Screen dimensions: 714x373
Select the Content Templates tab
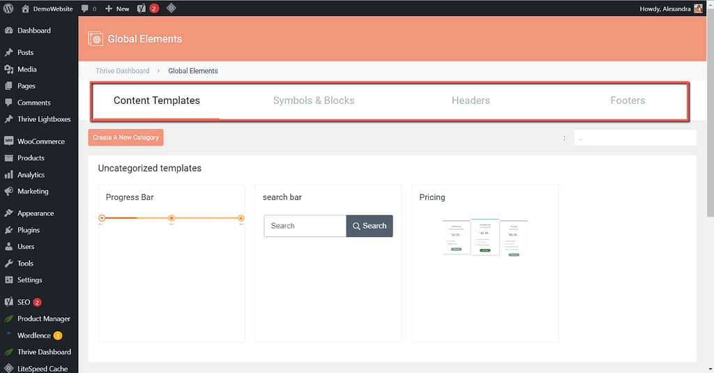point(157,100)
